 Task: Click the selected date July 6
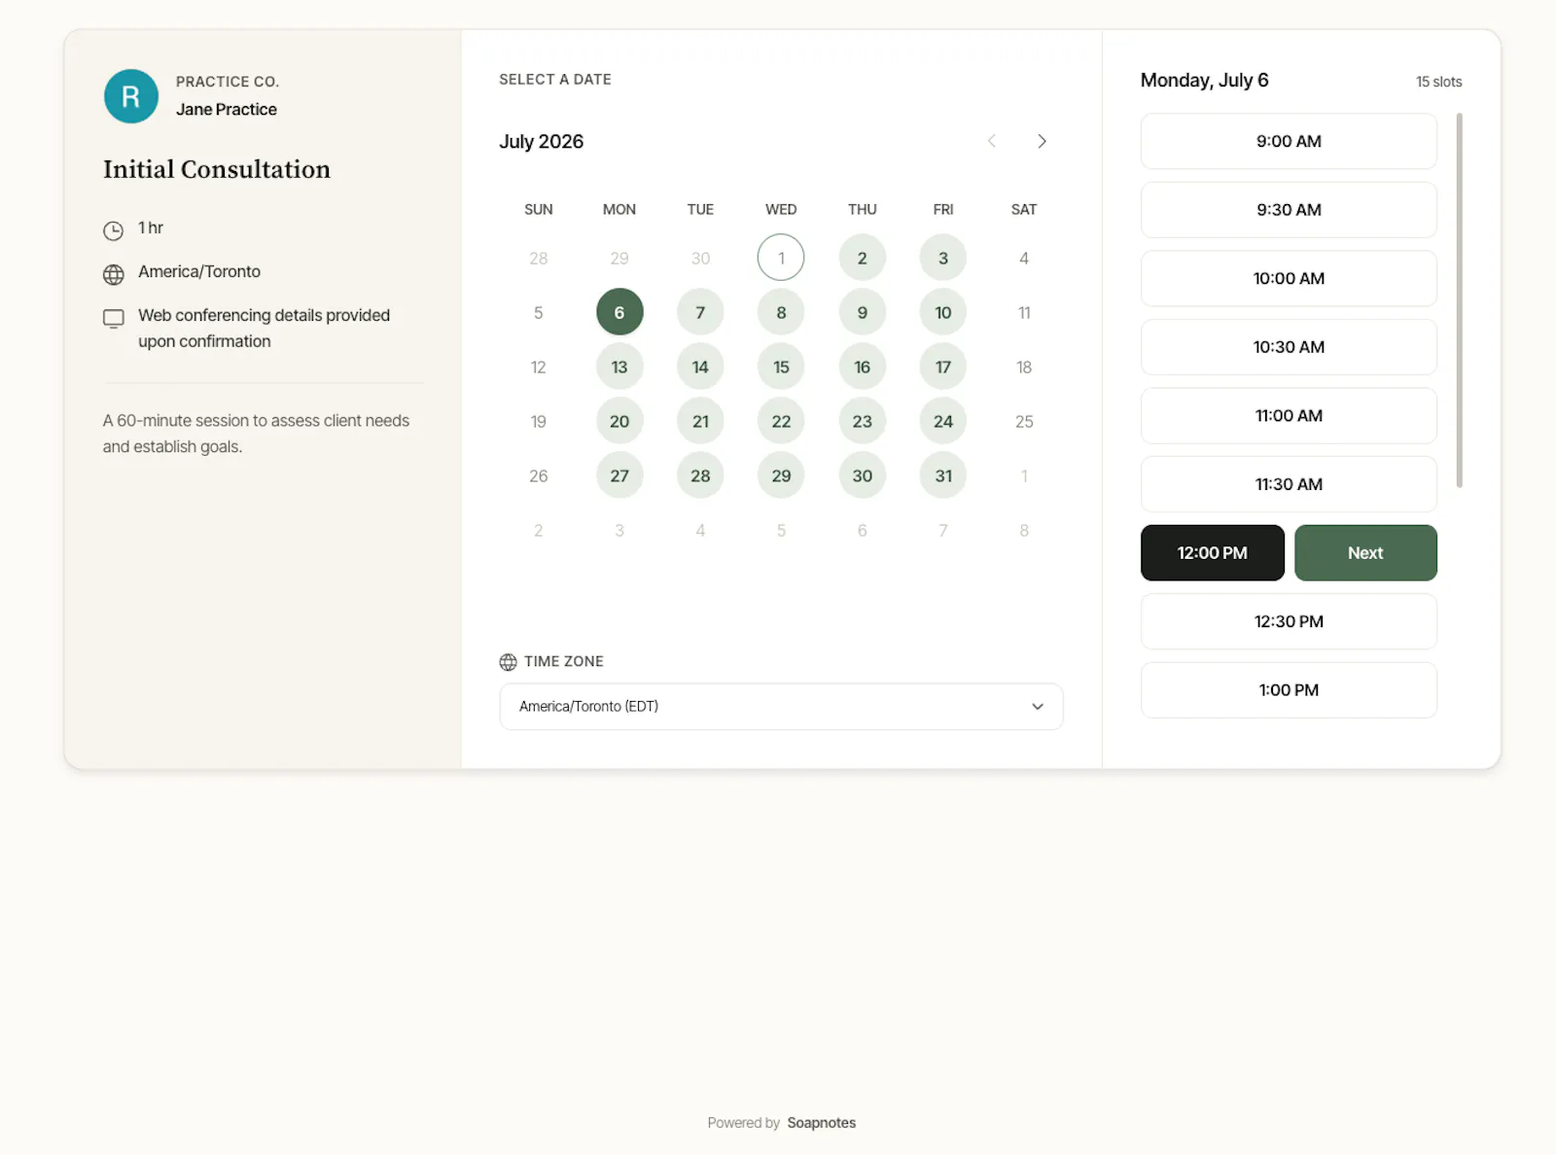619,312
